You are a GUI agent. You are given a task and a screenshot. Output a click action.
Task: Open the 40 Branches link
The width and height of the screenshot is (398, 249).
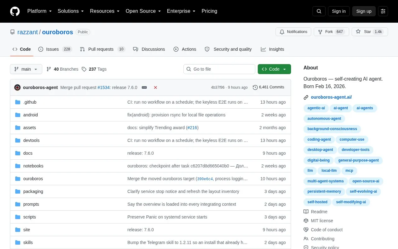pyautogui.click(x=62, y=69)
